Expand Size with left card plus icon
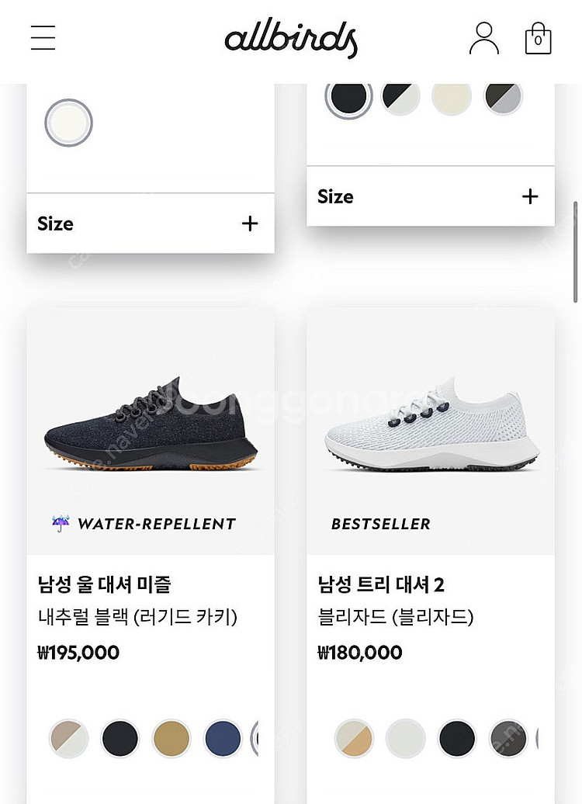Viewport: 582px width, 804px height. click(x=250, y=224)
